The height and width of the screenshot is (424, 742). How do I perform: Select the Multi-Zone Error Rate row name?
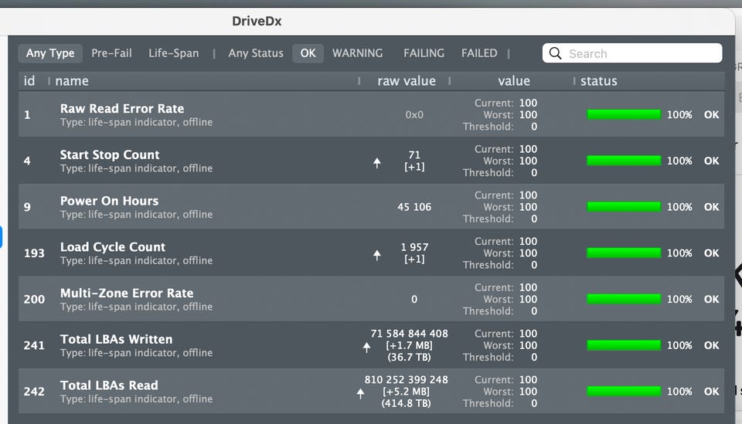(x=127, y=293)
